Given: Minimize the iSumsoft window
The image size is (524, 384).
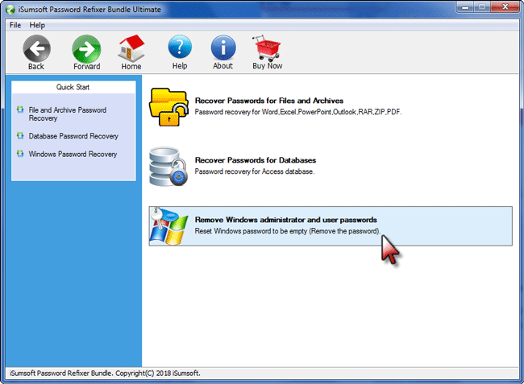Looking at the screenshot, I should pyautogui.click(x=465, y=7).
